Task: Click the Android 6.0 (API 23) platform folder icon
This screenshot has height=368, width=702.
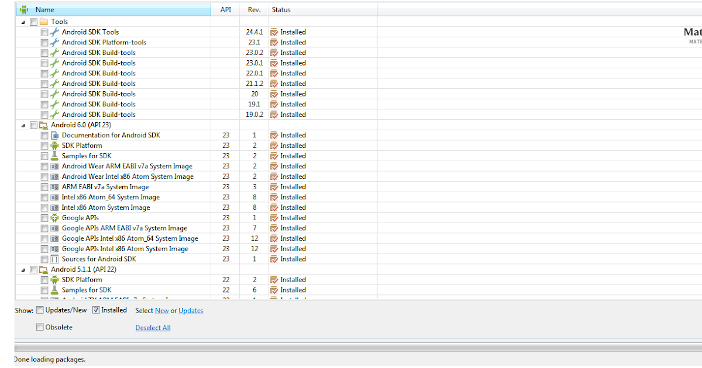Action: [x=43, y=125]
